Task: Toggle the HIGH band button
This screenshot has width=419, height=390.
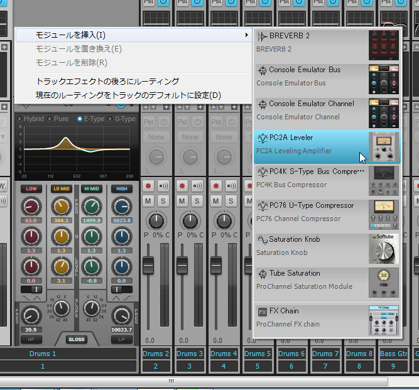Action: tap(122, 189)
